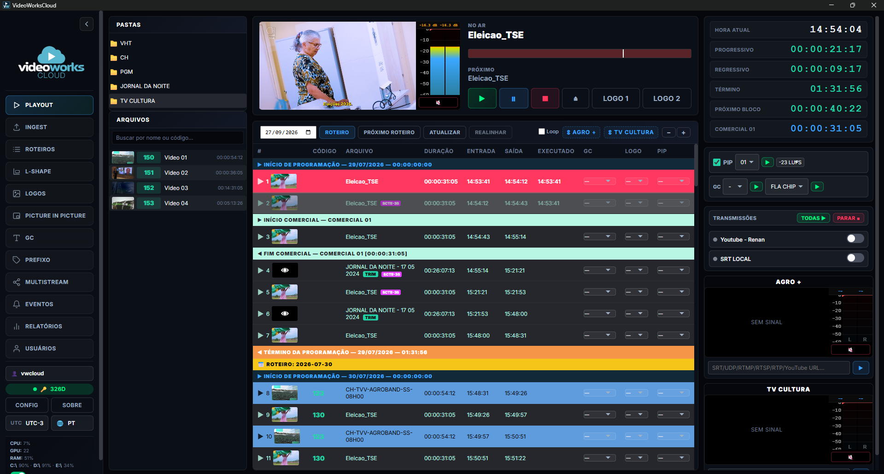Mute the preview audio under the meters
This screenshot has height=474, width=884.
pos(438,102)
